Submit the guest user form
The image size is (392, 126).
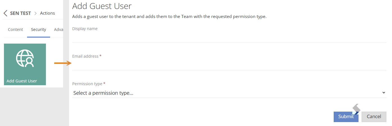point(346,117)
